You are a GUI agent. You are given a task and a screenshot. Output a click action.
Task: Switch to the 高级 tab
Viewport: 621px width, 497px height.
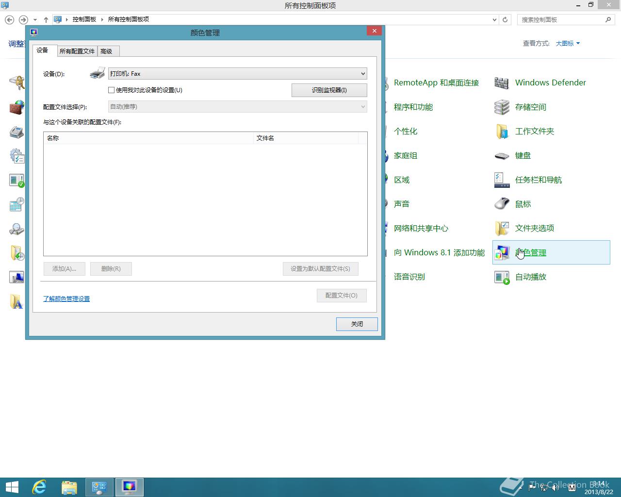[x=107, y=51]
